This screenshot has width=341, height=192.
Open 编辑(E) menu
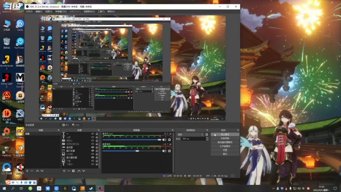39,12
